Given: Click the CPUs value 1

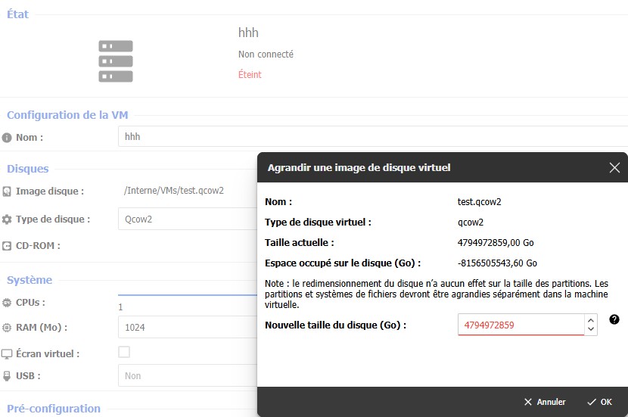Looking at the screenshot, I should click(x=120, y=307).
